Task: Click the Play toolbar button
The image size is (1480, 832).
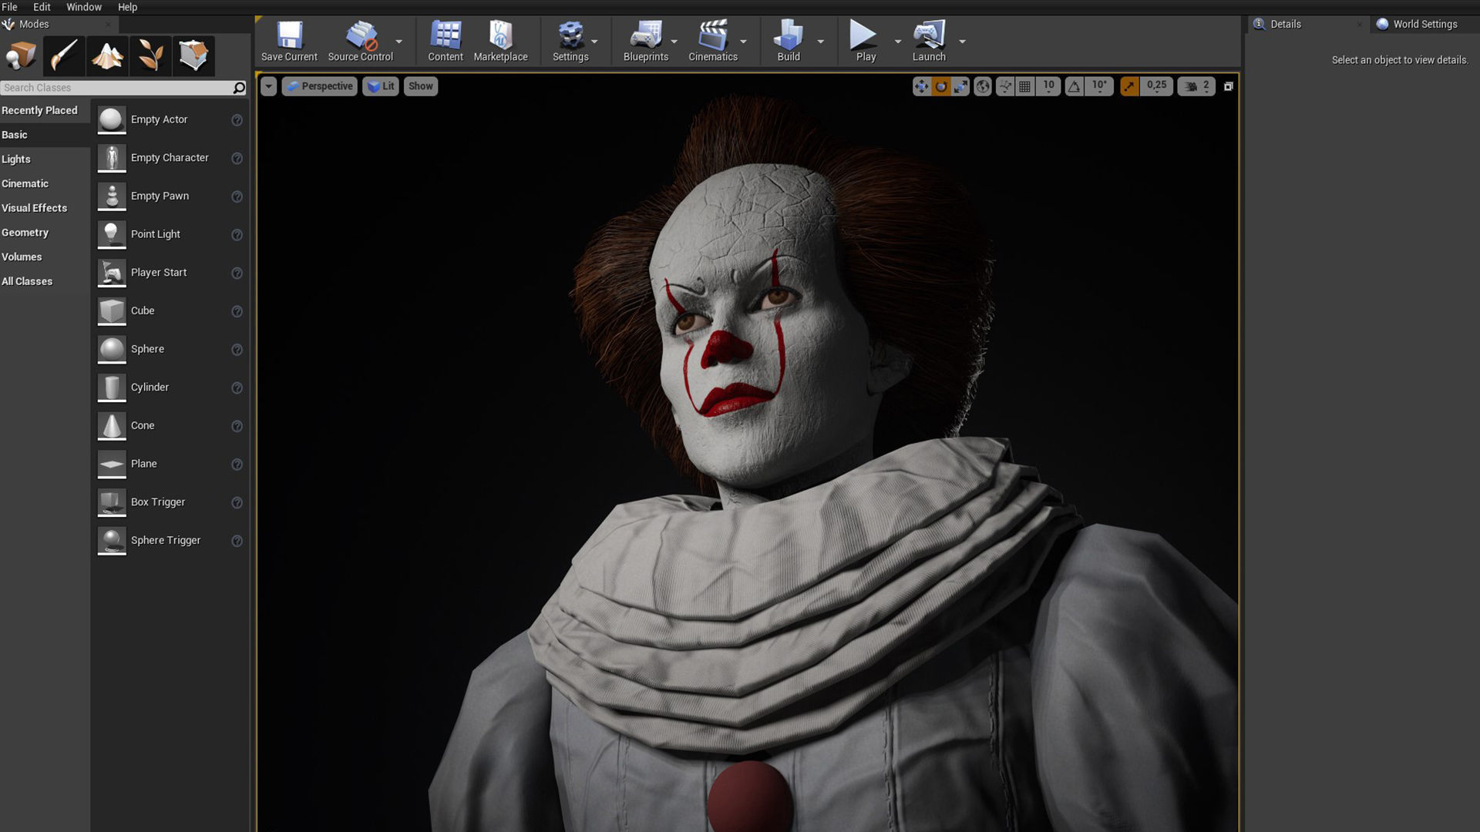Action: point(866,42)
